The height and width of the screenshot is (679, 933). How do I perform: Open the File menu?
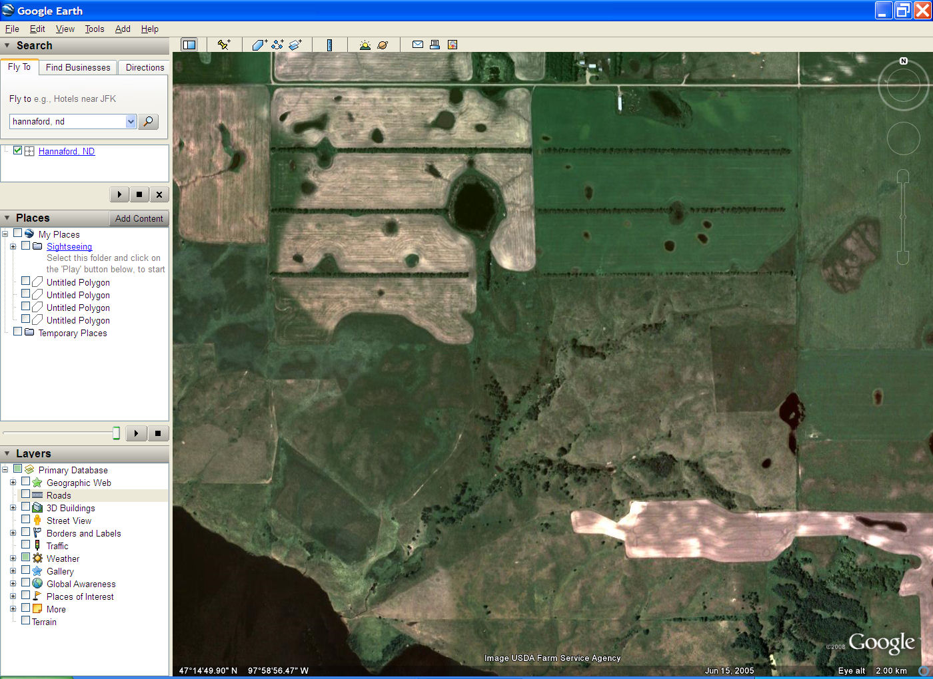[x=12, y=29]
